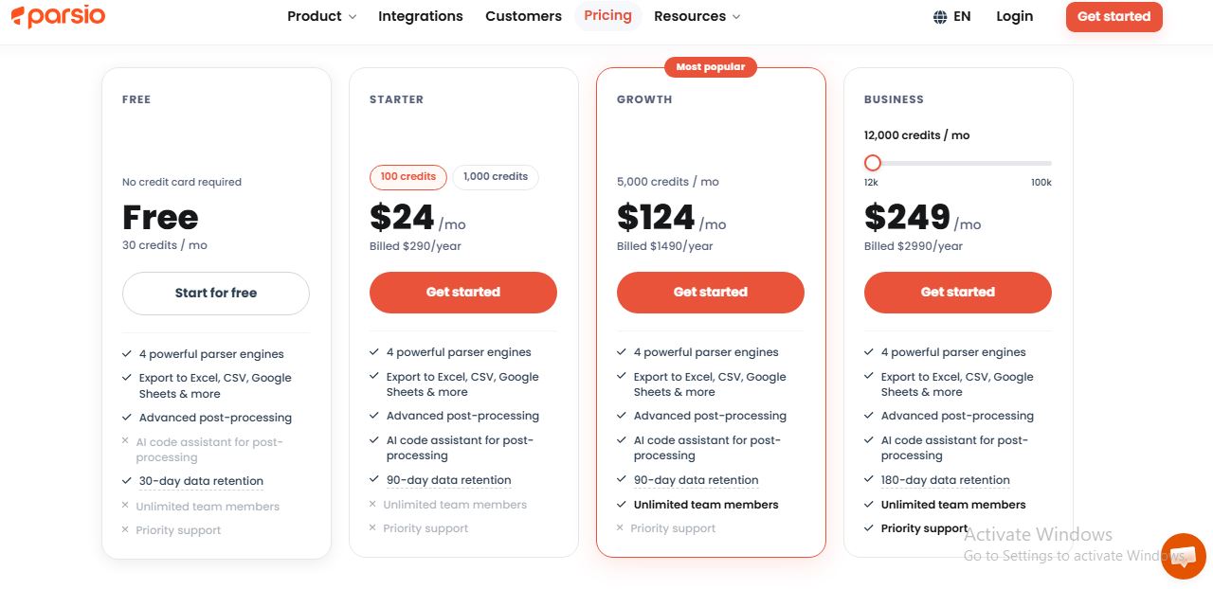Click 'Start for free' on Free plan

point(216,294)
